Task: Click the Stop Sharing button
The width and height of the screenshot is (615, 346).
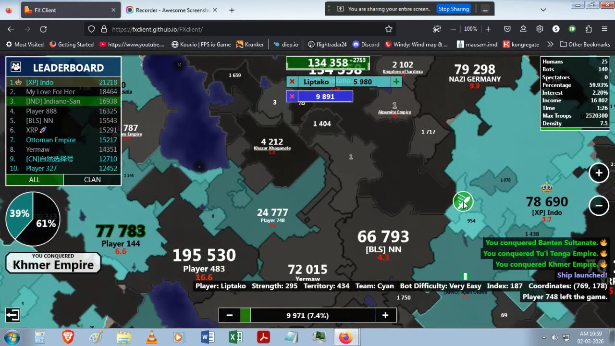Action: click(x=454, y=9)
